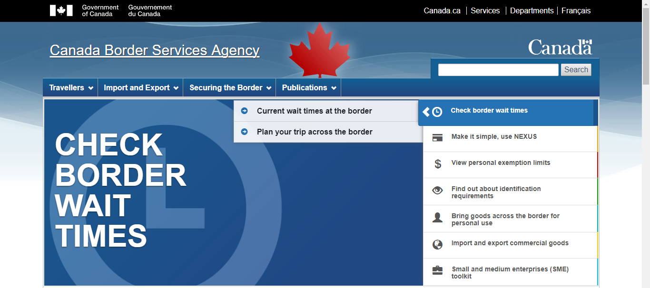Click inside the search text field

pos(498,70)
